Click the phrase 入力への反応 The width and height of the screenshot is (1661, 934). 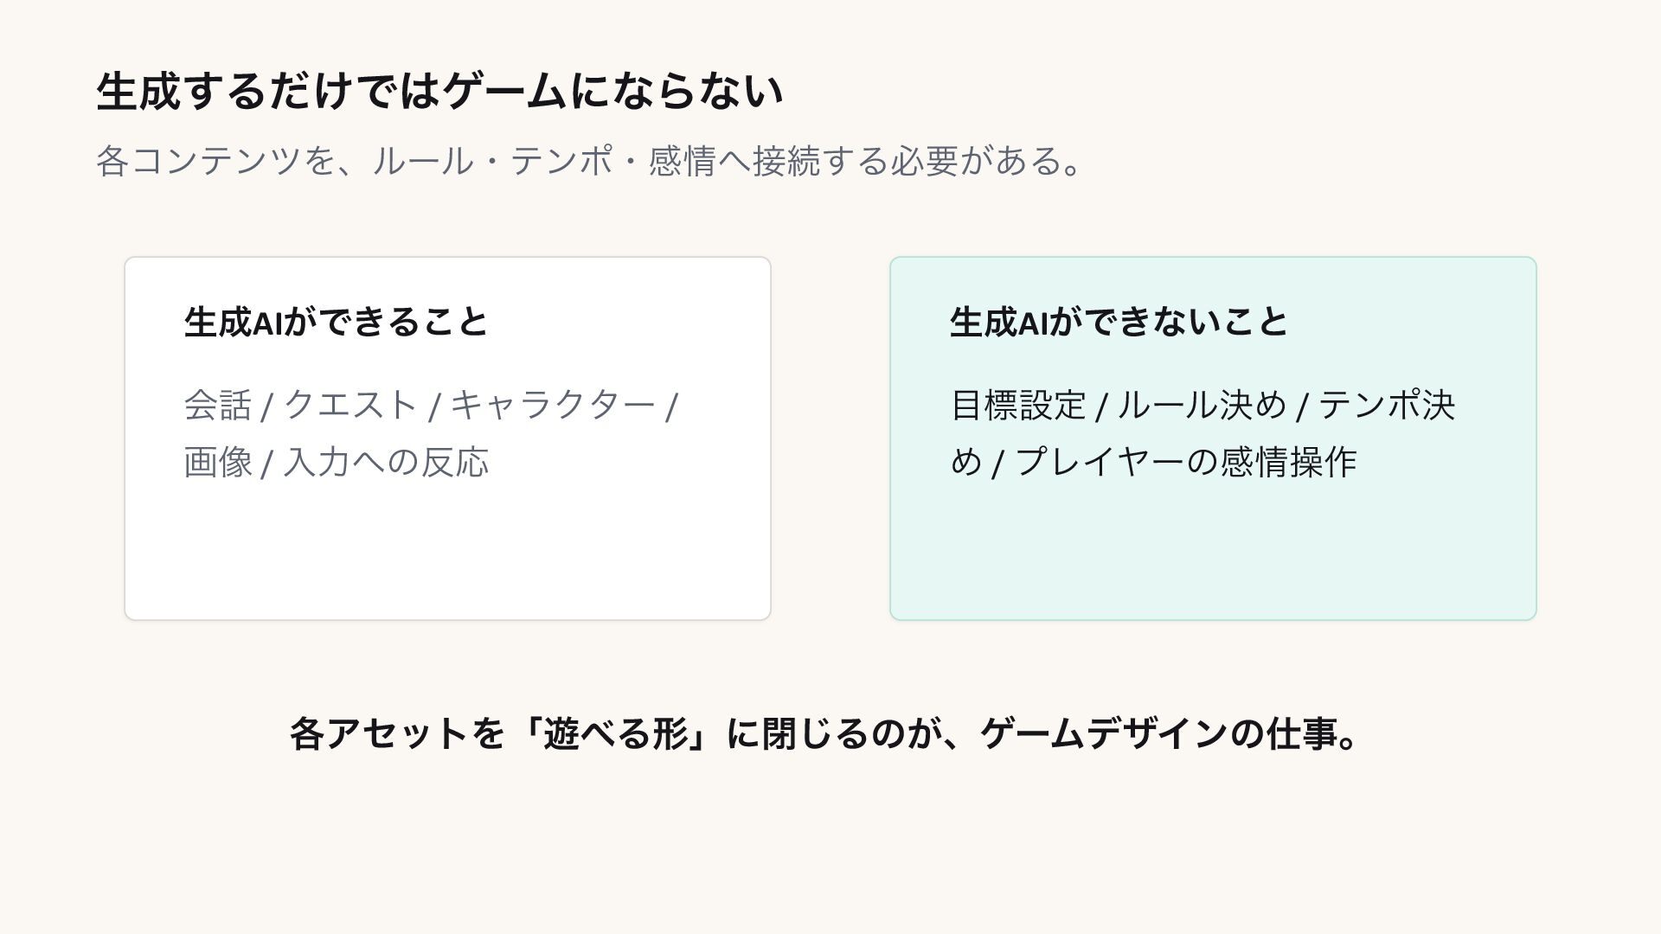387,462
